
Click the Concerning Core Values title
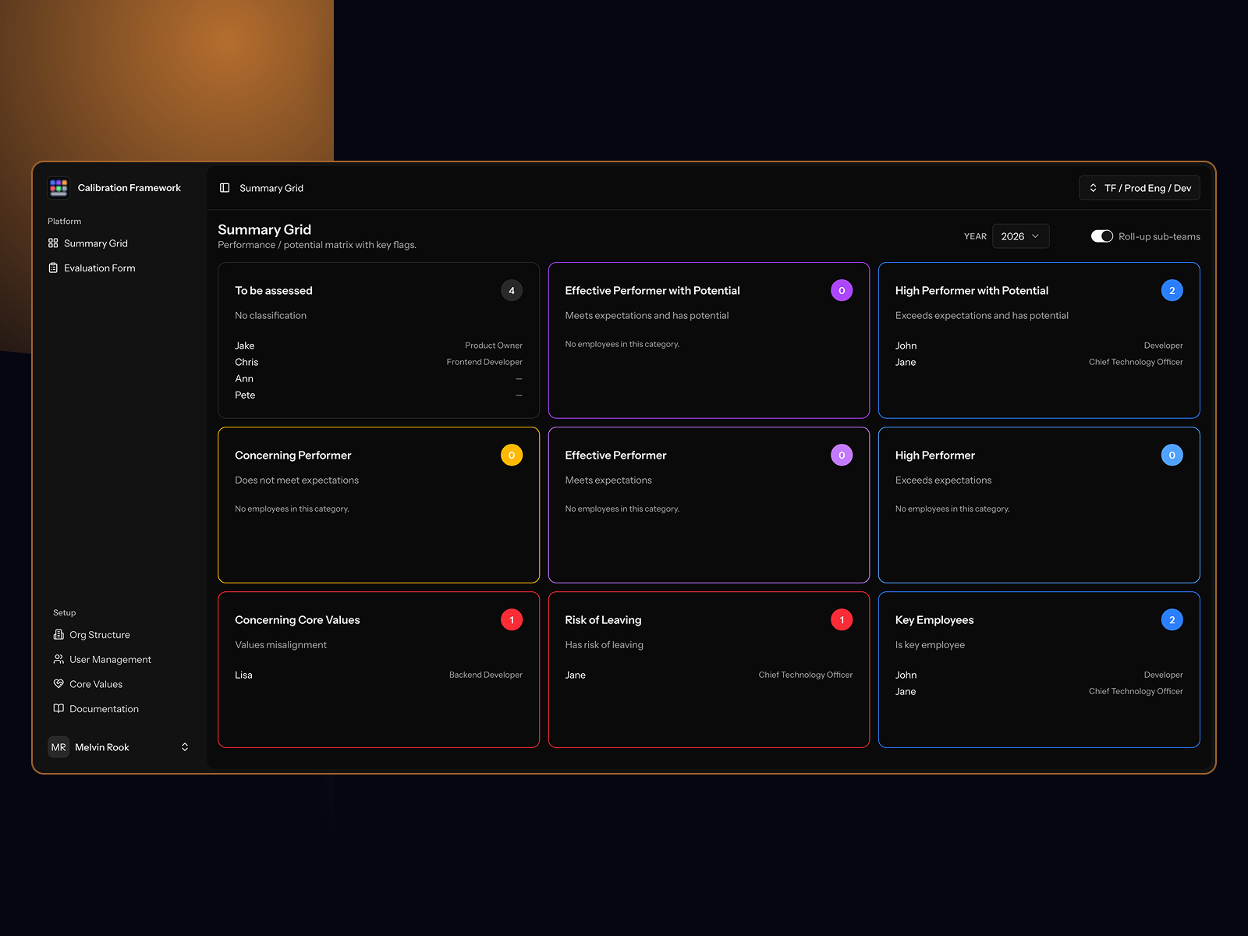297,620
